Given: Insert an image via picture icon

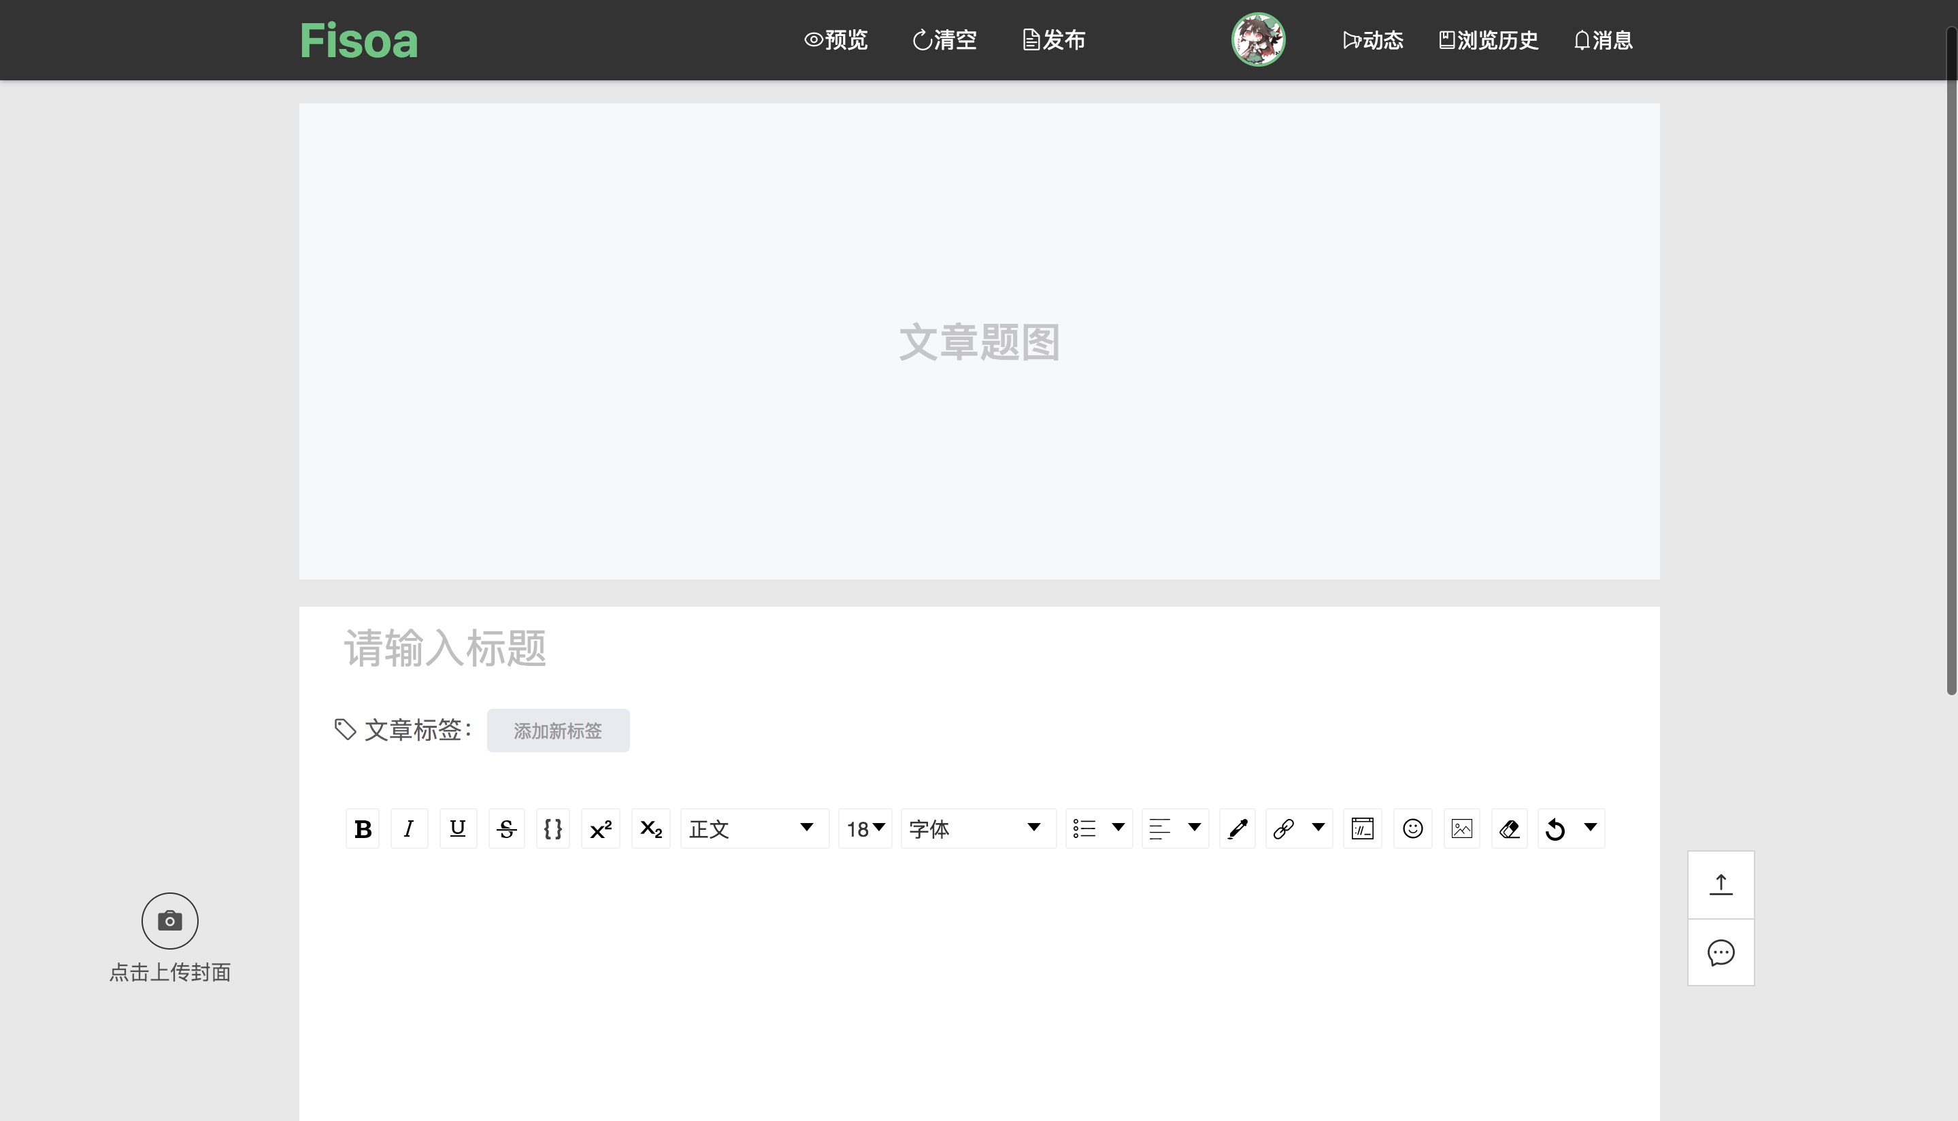Looking at the screenshot, I should pos(1461,829).
